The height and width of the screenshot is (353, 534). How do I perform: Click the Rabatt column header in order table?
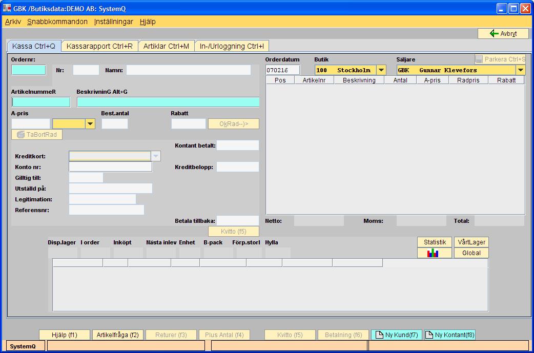click(506, 80)
